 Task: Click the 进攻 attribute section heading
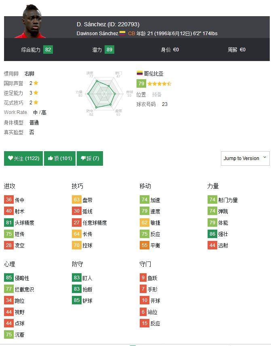click(x=10, y=186)
